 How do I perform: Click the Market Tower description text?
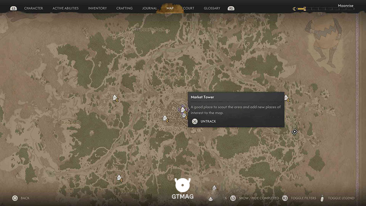[x=235, y=110]
